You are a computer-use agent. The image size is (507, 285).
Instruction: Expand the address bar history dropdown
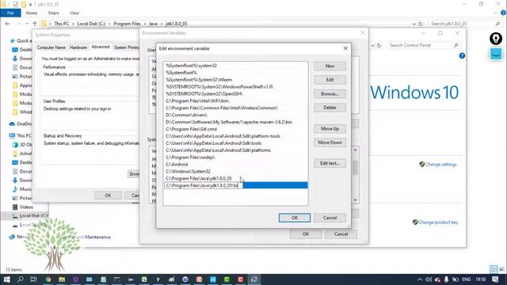coord(414,24)
